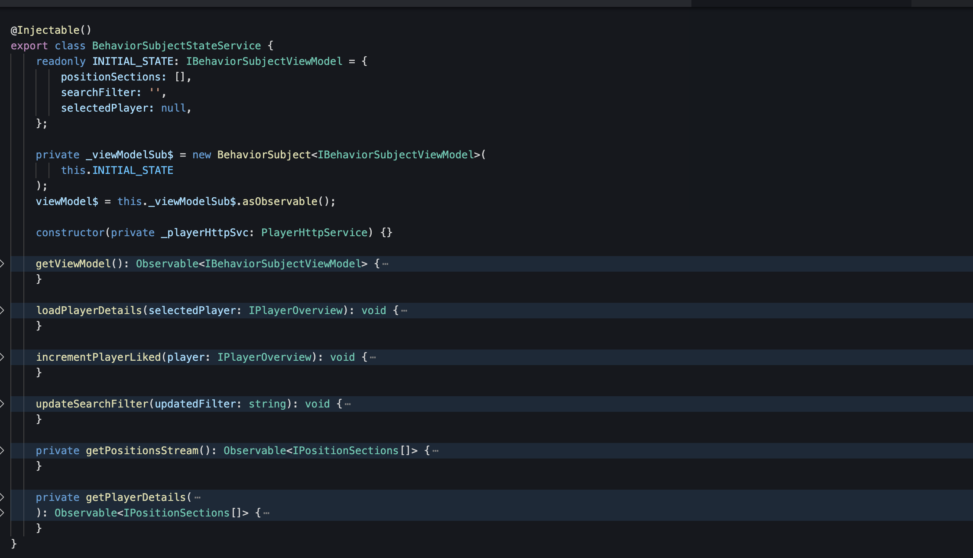Click ellipsis after getPlayerDetails open parenthesis
Image resolution: width=973 pixels, height=558 pixels.
198,497
